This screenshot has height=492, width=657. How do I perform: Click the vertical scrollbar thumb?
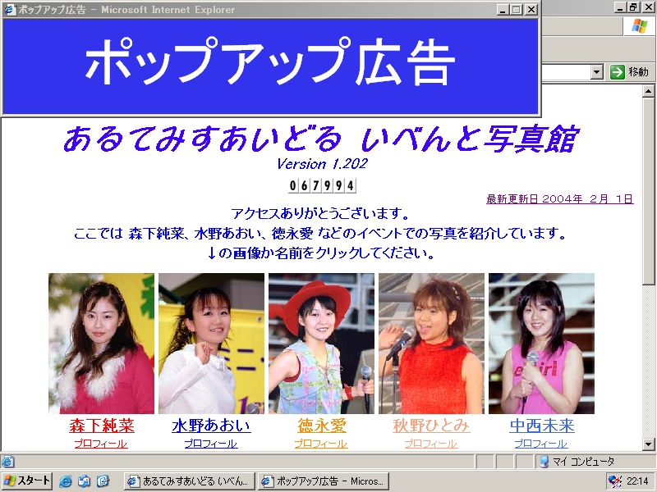[648, 192]
